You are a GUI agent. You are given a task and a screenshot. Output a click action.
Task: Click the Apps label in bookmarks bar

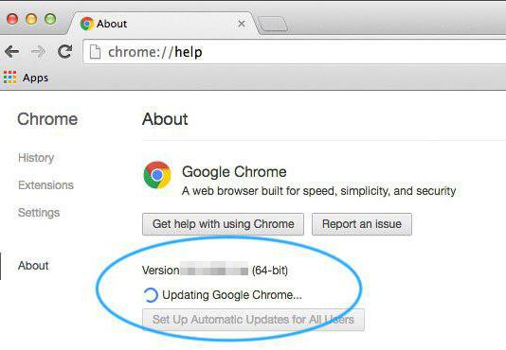[35, 78]
